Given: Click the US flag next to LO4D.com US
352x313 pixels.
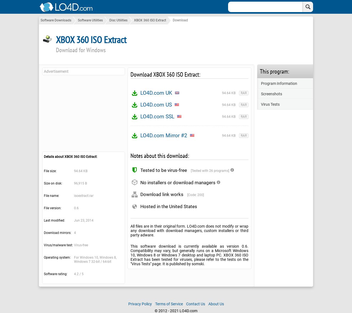Looking at the screenshot, I should (x=177, y=105).
